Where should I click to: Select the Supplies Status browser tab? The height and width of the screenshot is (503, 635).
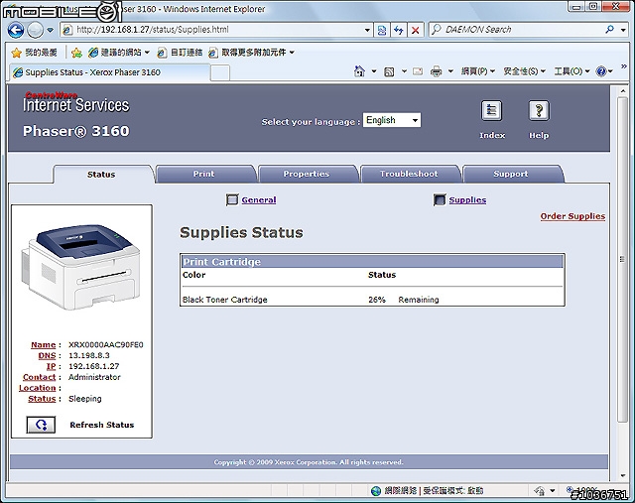(x=109, y=72)
